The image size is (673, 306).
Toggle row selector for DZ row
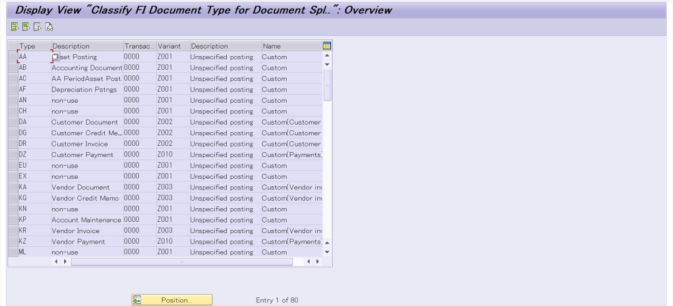(13, 155)
